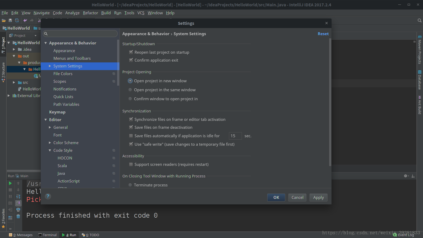This screenshot has width=423, height=238.
Task: Click Apply in Settings dialog
Action: [319, 198]
